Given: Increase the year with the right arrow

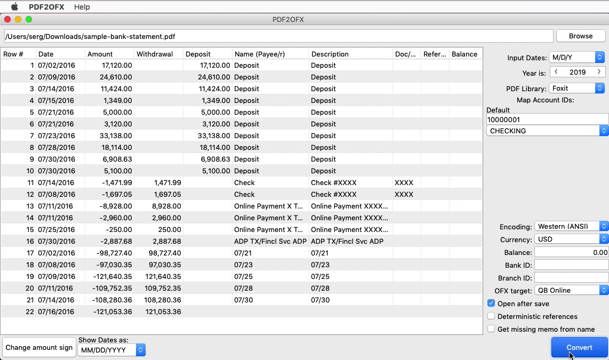Looking at the screenshot, I should 599,72.
